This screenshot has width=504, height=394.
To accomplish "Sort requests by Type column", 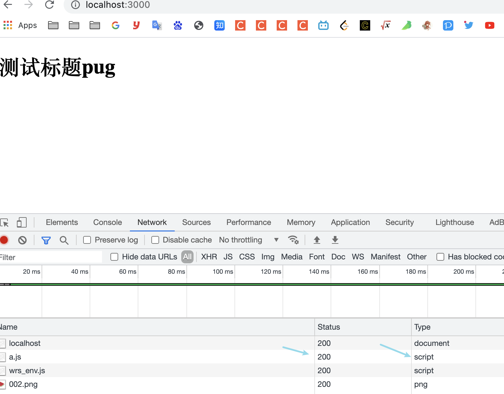I will point(458,327).
